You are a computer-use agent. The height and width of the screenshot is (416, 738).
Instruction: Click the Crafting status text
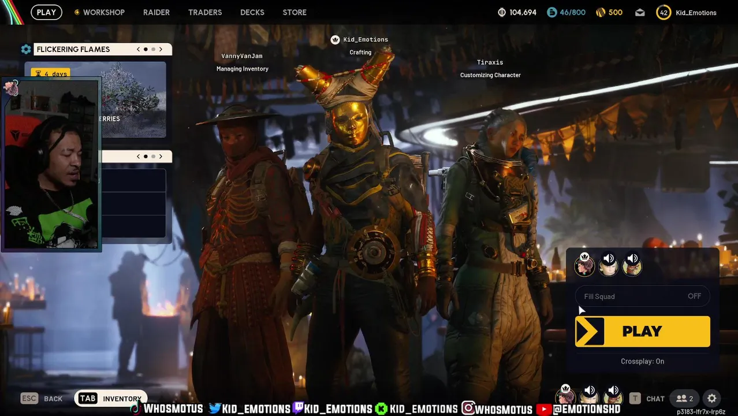click(360, 53)
